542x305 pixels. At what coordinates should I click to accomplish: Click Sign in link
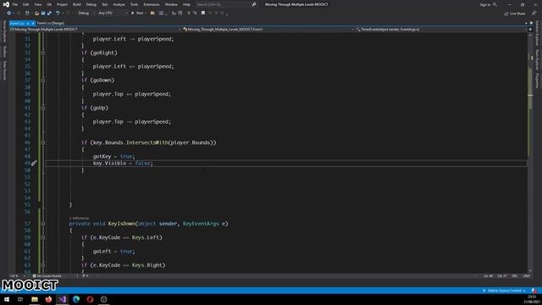pyautogui.click(x=485, y=5)
